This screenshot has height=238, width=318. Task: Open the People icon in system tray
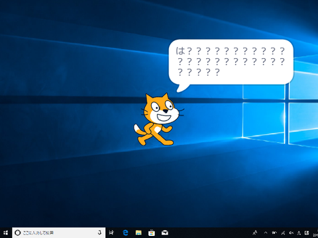click(x=255, y=233)
